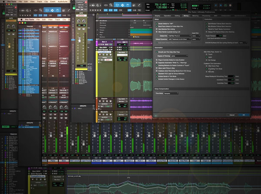Image resolution: width=261 pixels, height=194 pixels.
Task: Select the Trim tool in main Edit window toolbar
Action: (x=117, y=5)
